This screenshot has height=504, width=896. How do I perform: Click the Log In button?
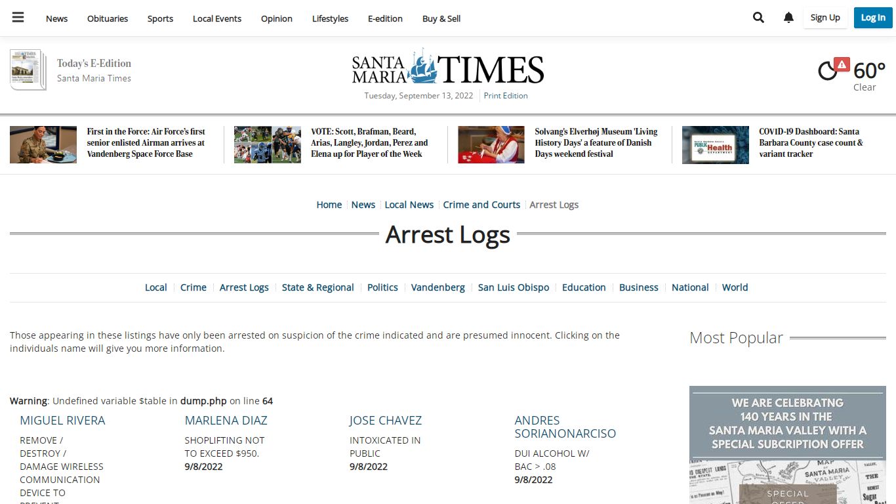[873, 18]
